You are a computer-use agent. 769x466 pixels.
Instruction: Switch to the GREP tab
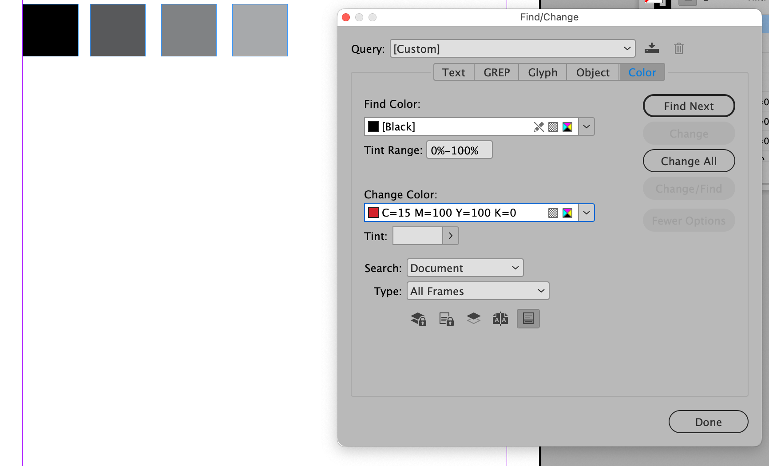click(496, 72)
